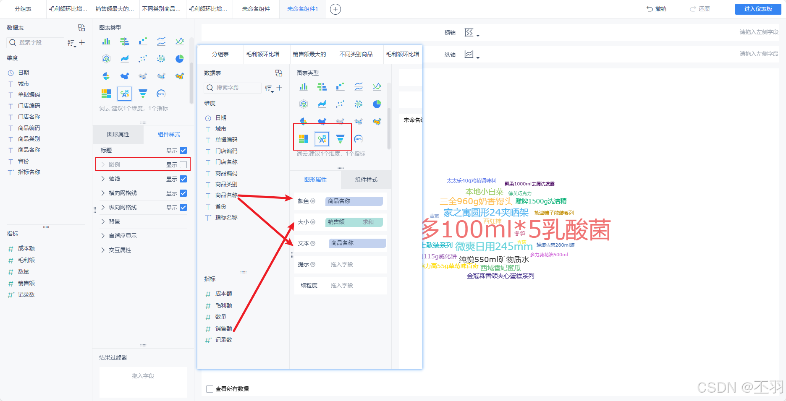786x401 pixels.
Task: Open the 纵轴 axis type dropdown
Action: click(x=472, y=55)
